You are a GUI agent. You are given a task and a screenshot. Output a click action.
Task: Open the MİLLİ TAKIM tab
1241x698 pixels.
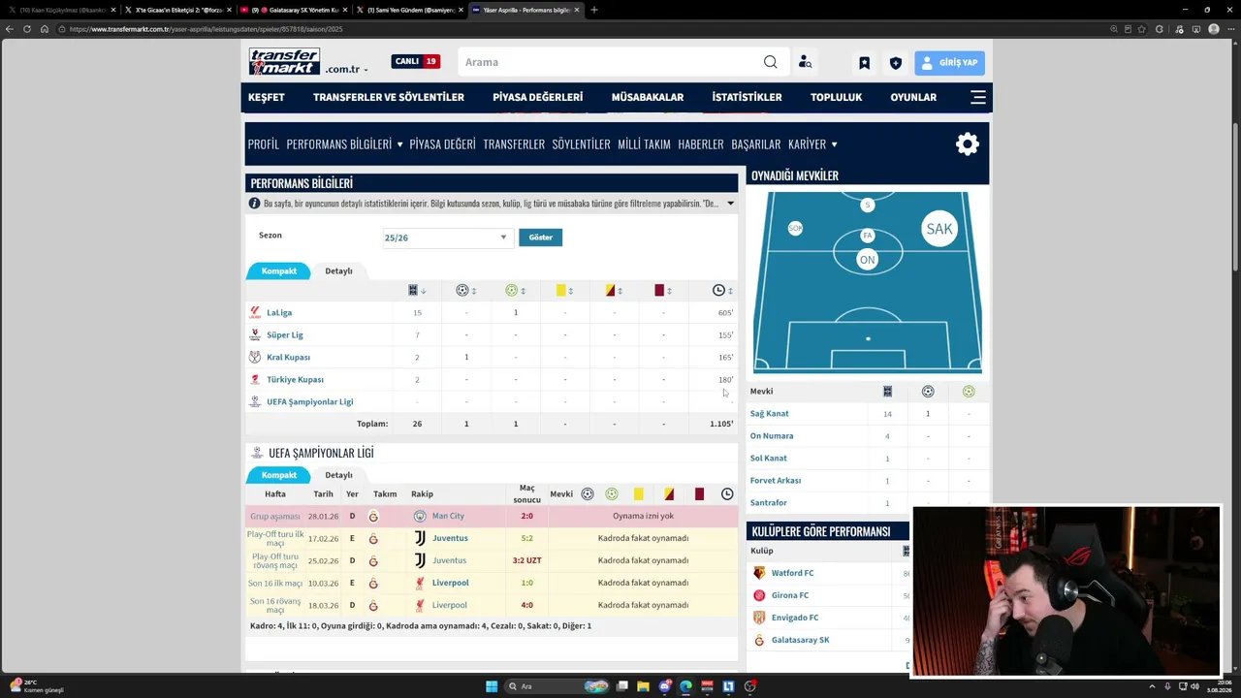pyautogui.click(x=644, y=144)
